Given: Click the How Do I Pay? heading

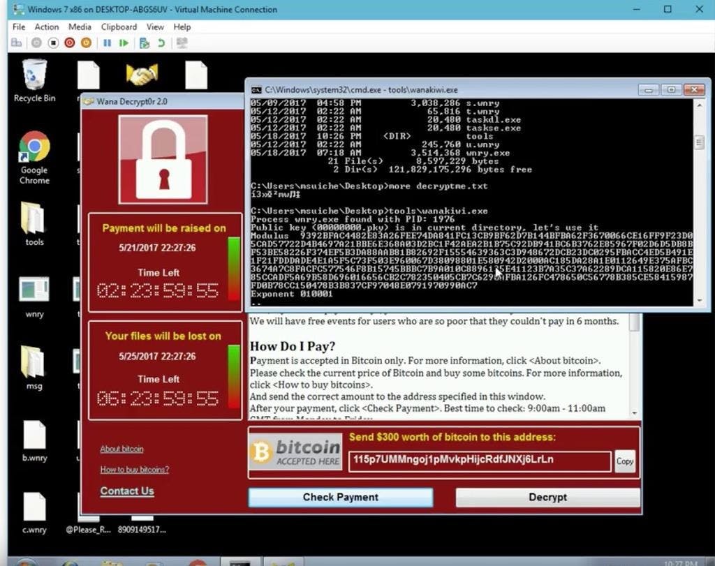Looking at the screenshot, I should pyautogui.click(x=293, y=346).
